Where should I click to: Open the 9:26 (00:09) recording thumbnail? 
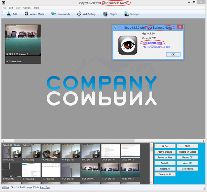(91, 170)
